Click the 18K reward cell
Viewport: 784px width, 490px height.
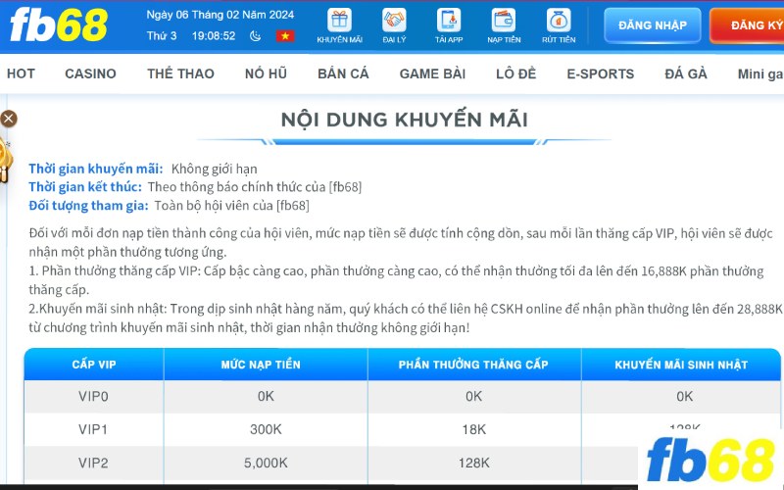474,429
